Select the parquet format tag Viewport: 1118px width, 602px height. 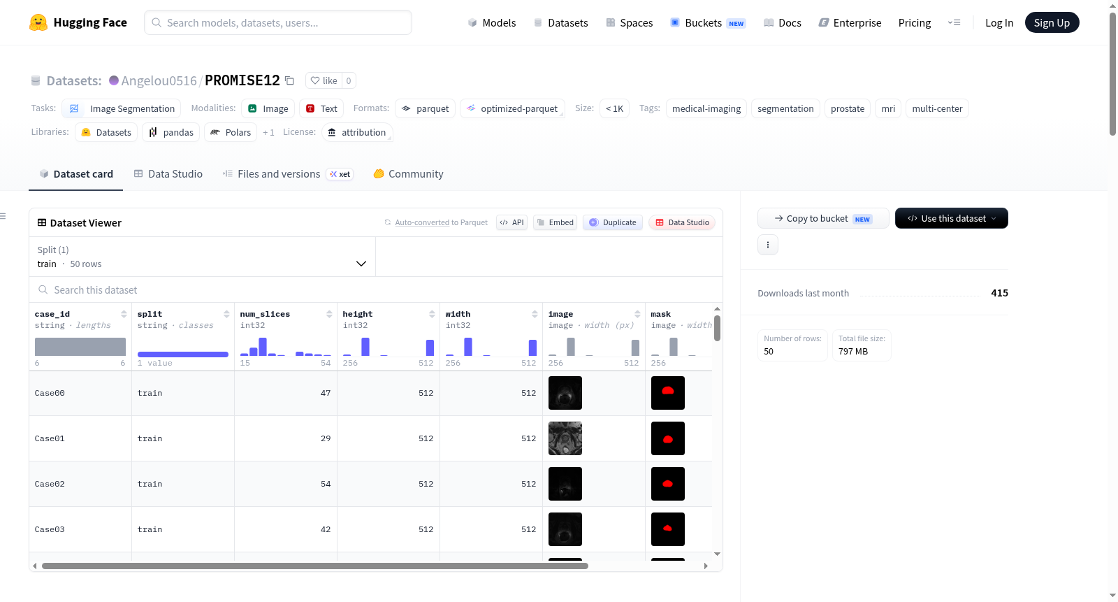pos(426,108)
